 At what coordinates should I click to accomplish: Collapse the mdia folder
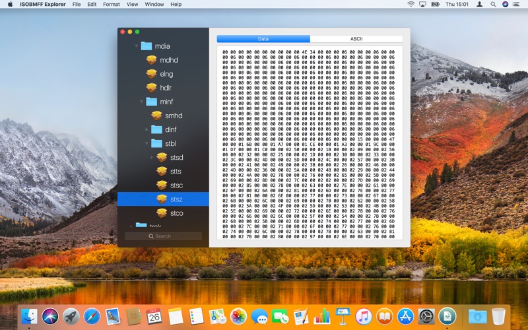pyautogui.click(x=137, y=46)
